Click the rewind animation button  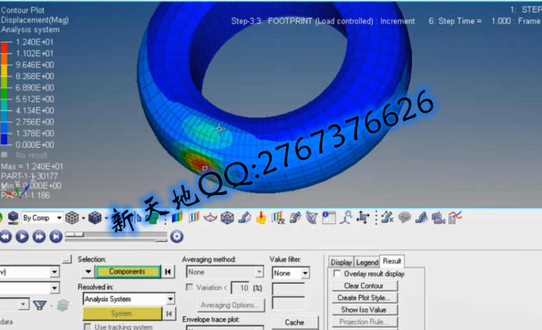click(6, 236)
